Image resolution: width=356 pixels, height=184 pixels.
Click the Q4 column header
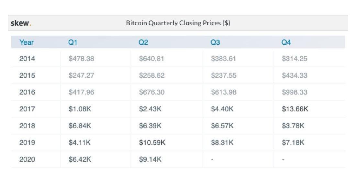[286, 42]
